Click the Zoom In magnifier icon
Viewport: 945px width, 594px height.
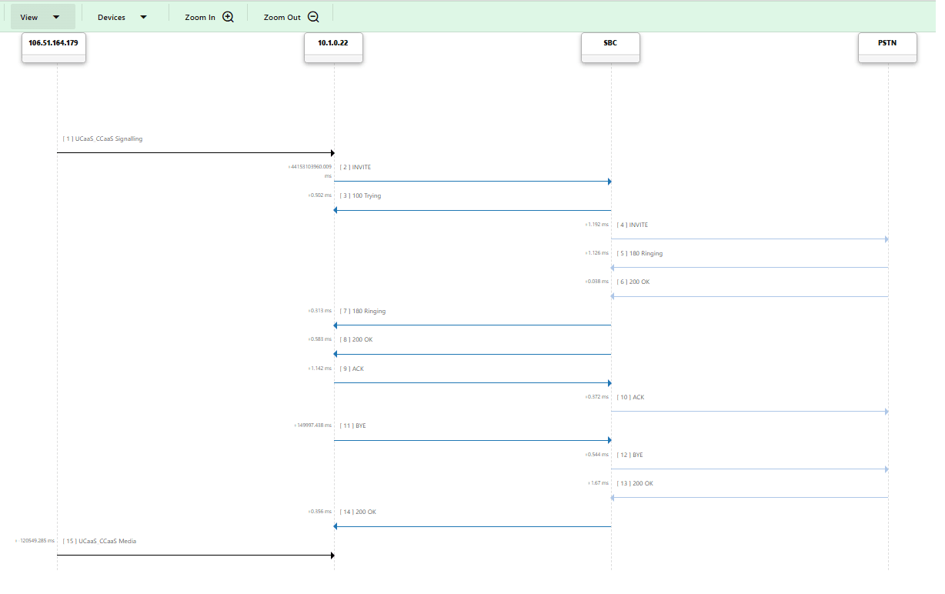pyautogui.click(x=227, y=15)
